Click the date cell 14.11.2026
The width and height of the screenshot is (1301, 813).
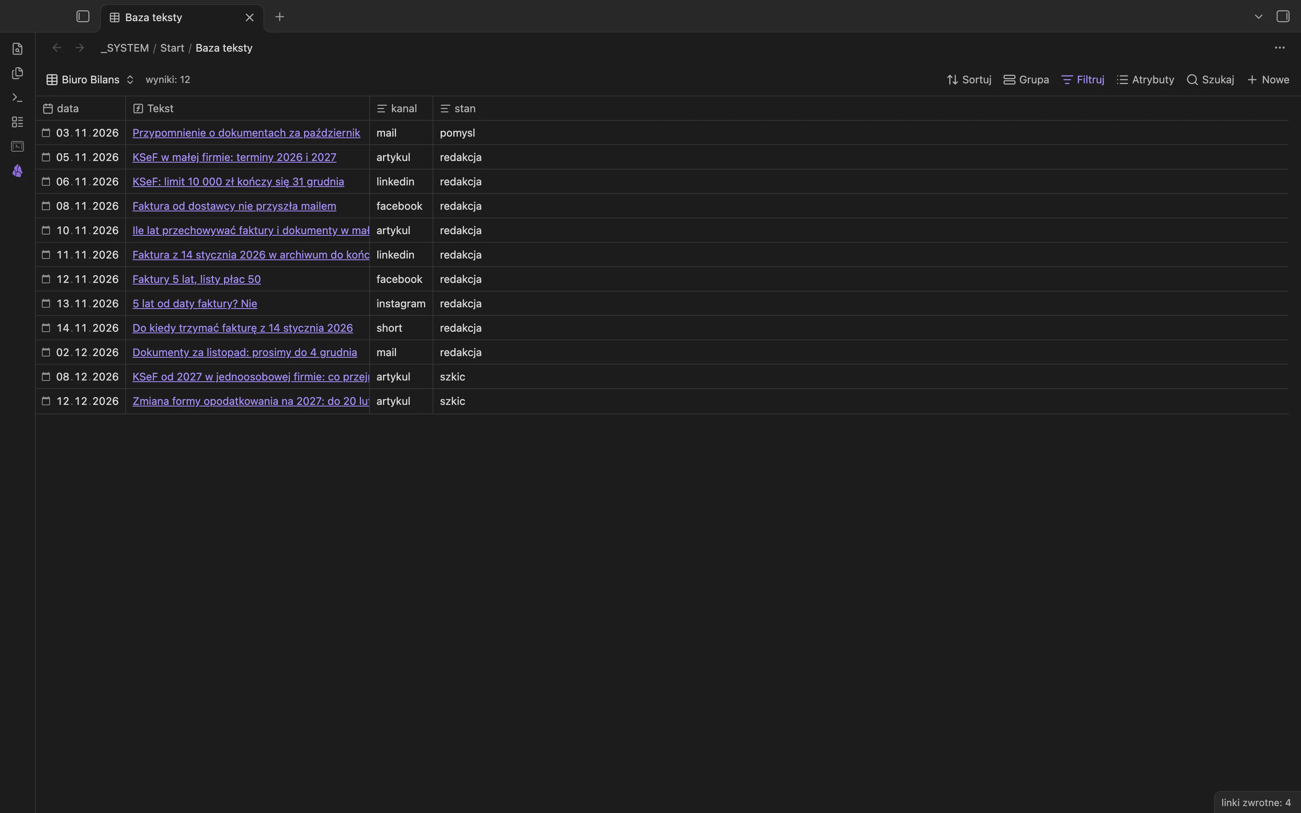point(80,328)
